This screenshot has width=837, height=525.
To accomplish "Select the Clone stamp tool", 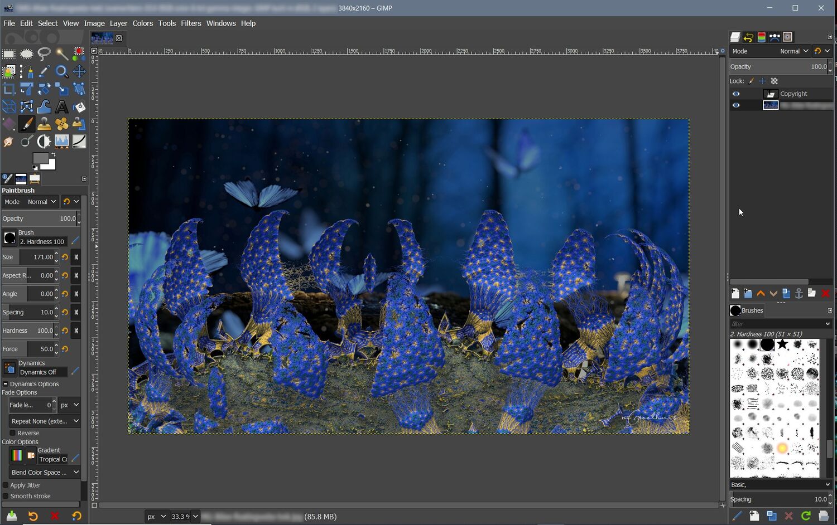I will (x=44, y=124).
